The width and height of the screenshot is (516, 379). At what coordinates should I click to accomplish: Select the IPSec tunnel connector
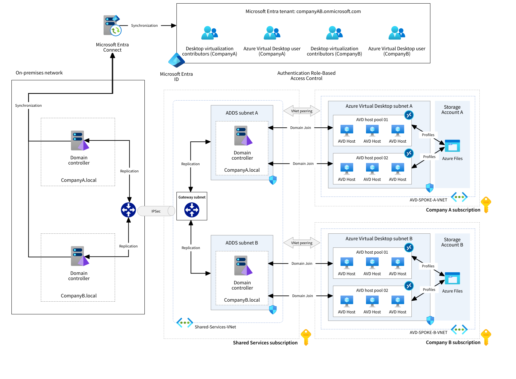click(156, 211)
